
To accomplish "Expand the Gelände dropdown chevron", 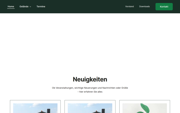I will point(30,7).
